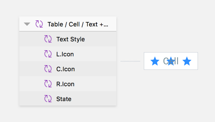Click the symbol icon beside Table / Cell / Text
The height and width of the screenshot is (122, 215).
coord(39,24)
